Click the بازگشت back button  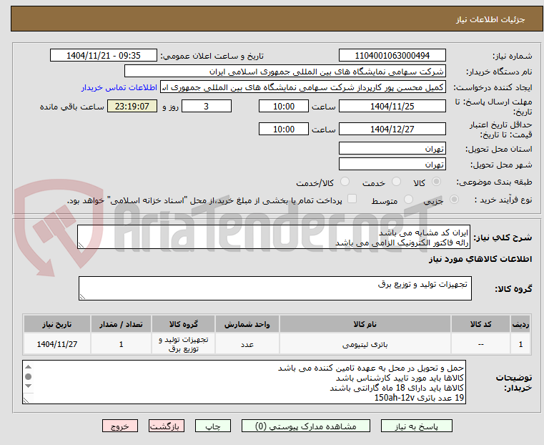(x=167, y=426)
